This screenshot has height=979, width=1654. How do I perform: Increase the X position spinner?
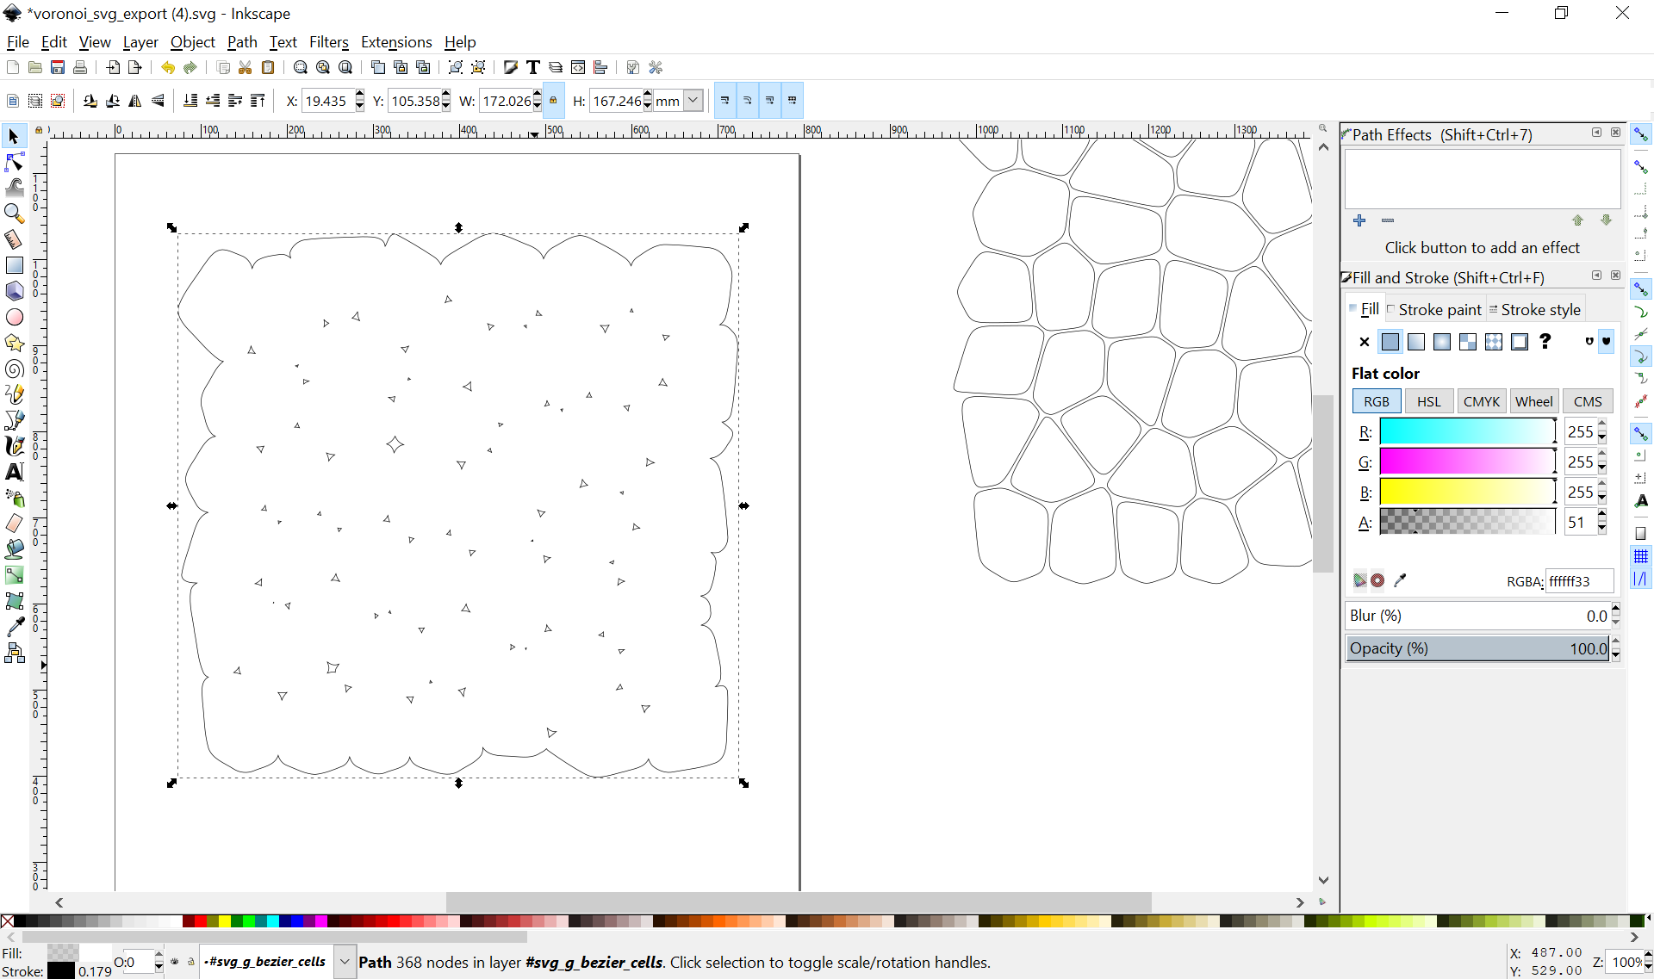pyautogui.click(x=359, y=96)
